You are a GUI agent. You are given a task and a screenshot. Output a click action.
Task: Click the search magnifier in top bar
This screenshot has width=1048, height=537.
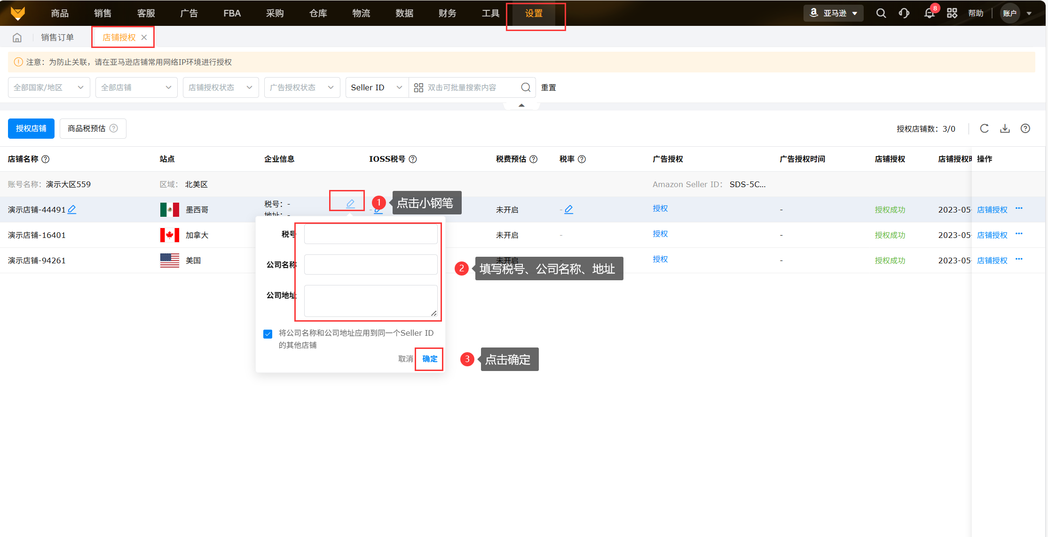point(881,13)
